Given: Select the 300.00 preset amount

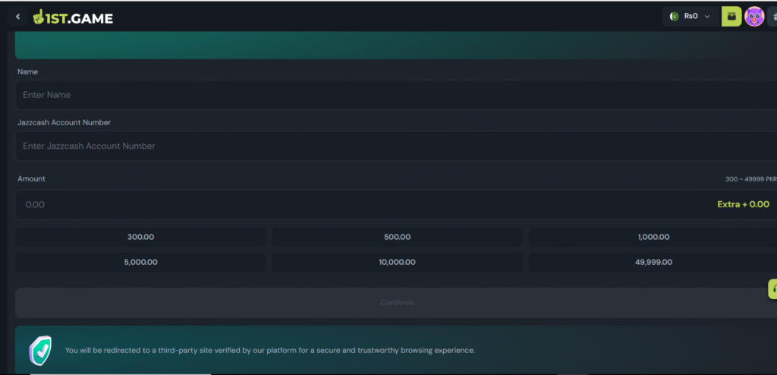Looking at the screenshot, I should (140, 237).
